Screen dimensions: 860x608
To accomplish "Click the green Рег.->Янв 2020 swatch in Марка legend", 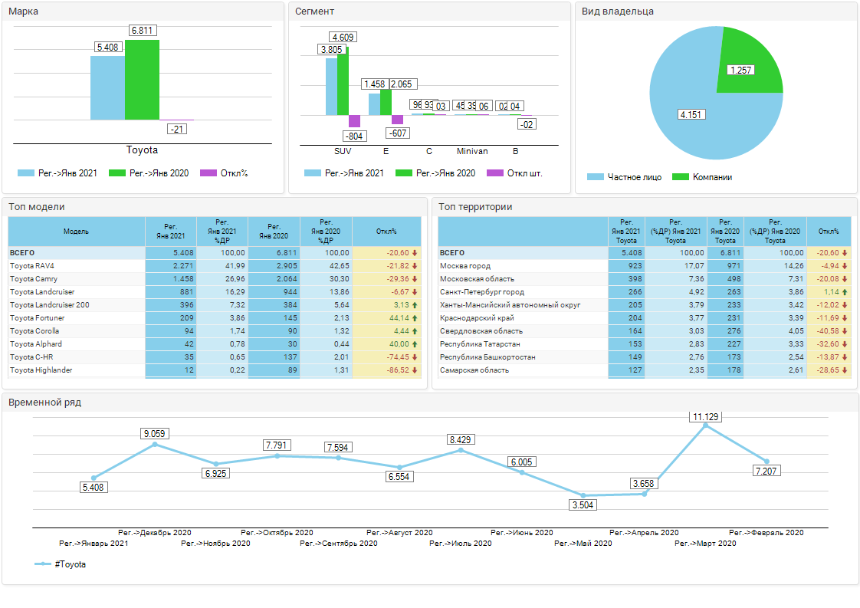I will coord(117,173).
